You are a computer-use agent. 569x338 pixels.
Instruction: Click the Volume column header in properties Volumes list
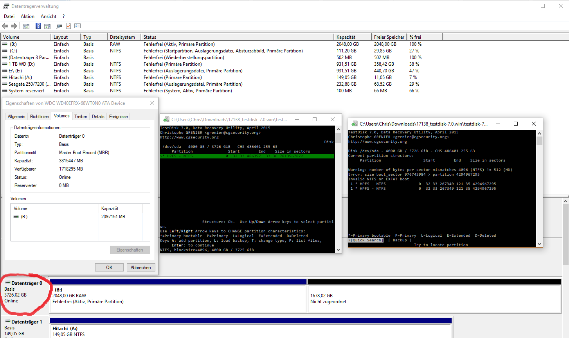coord(55,209)
